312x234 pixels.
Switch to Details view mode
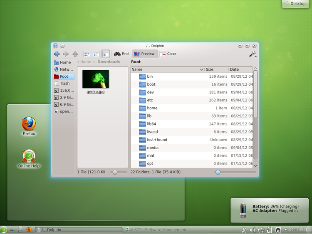click(x=96, y=54)
